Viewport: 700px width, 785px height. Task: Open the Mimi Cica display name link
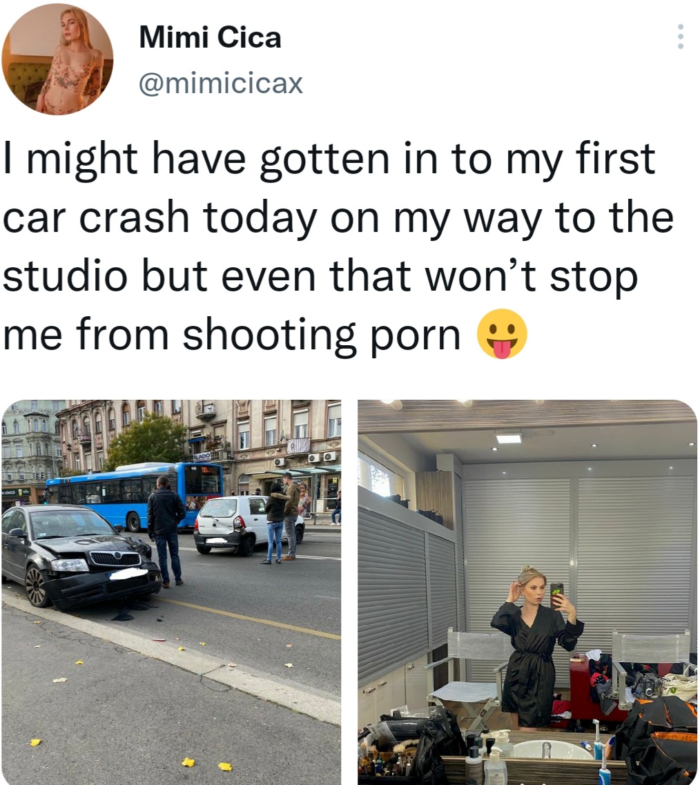(210, 37)
